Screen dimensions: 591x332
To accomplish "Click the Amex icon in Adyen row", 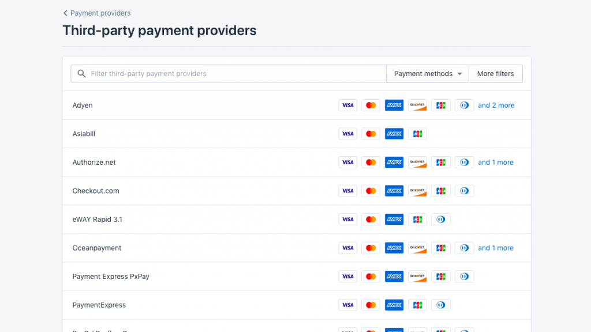I will point(394,105).
